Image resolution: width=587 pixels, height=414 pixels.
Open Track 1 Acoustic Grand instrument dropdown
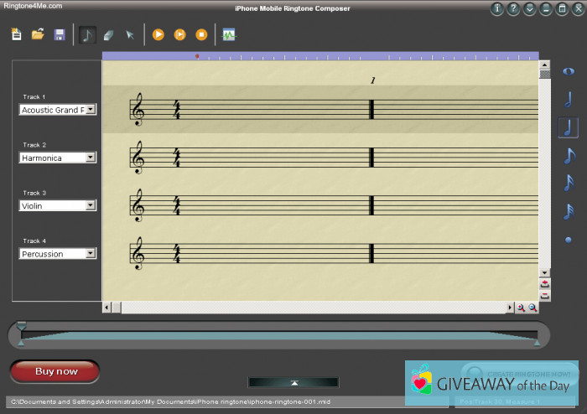91,110
